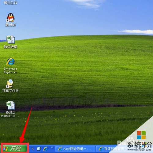This screenshot has height=153, width=153.
Task: Select the 每日工作 desktop item label
Action: (x=10, y=3)
